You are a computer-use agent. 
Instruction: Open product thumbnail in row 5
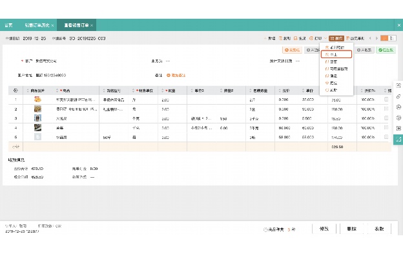pos(37,137)
